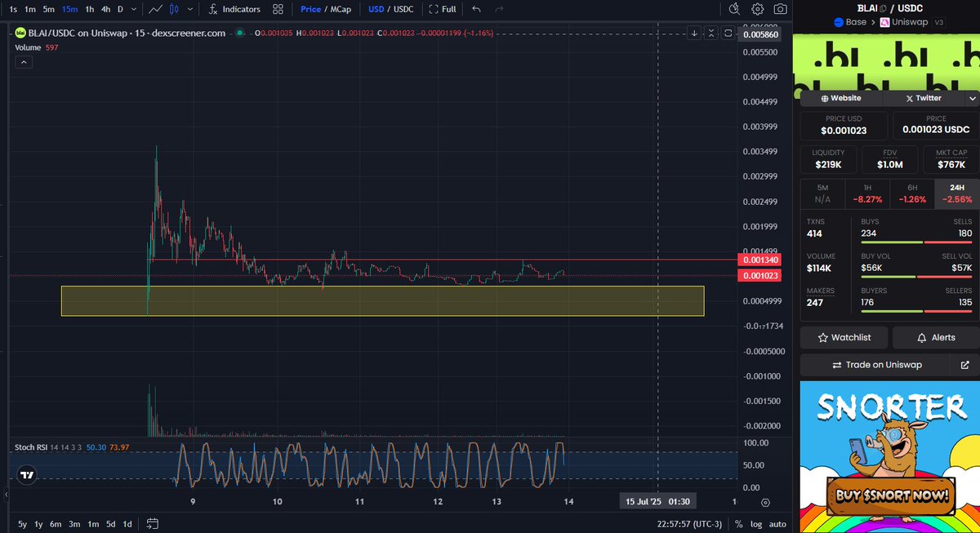Toggle log scale mode
Image resolution: width=980 pixels, height=533 pixels.
755,524
